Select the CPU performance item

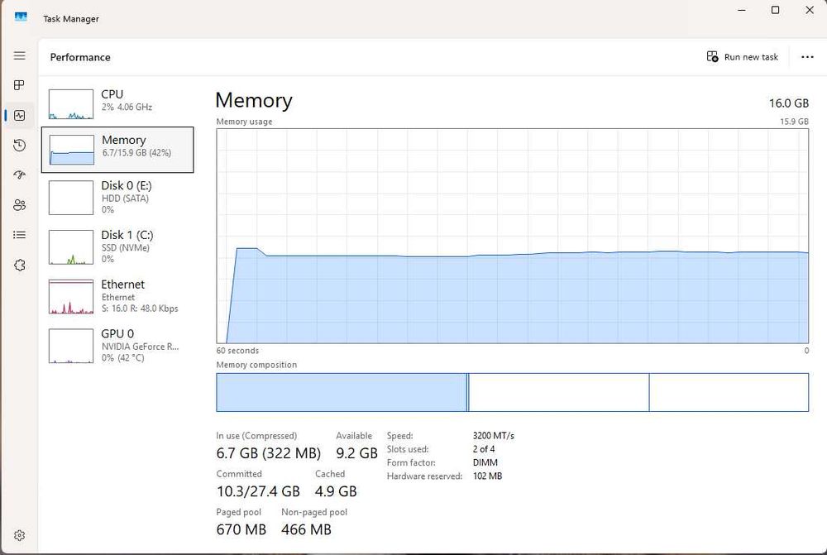click(x=117, y=104)
